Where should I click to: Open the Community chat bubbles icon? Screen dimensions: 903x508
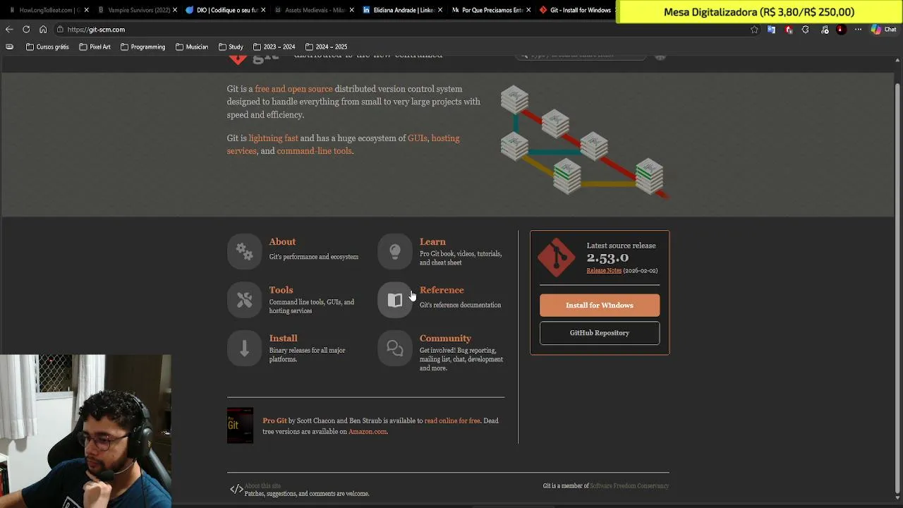[395, 349]
